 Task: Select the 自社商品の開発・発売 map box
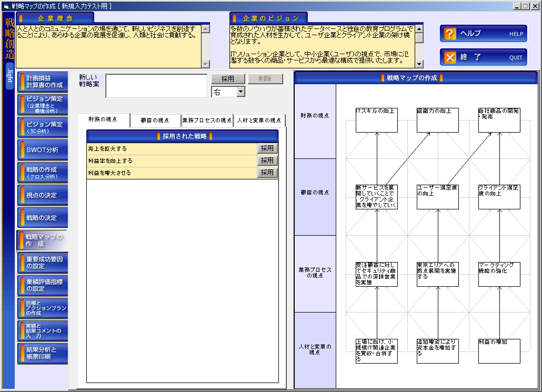(x=499, y=120)
